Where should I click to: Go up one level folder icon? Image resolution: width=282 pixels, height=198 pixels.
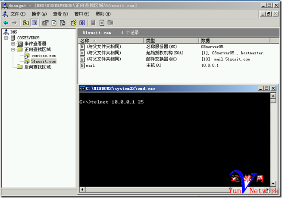pyautogui.click(x=26, y=23)
